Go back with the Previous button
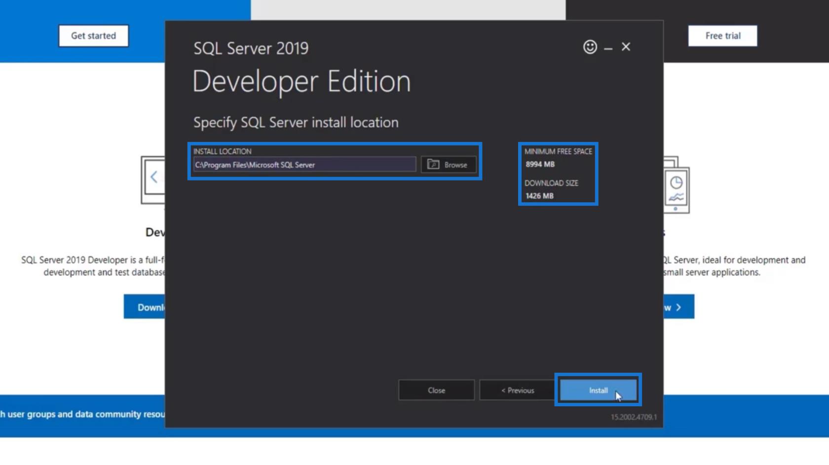Image resolution: width=829 pixels, height=465 pixels. point(517,390)
